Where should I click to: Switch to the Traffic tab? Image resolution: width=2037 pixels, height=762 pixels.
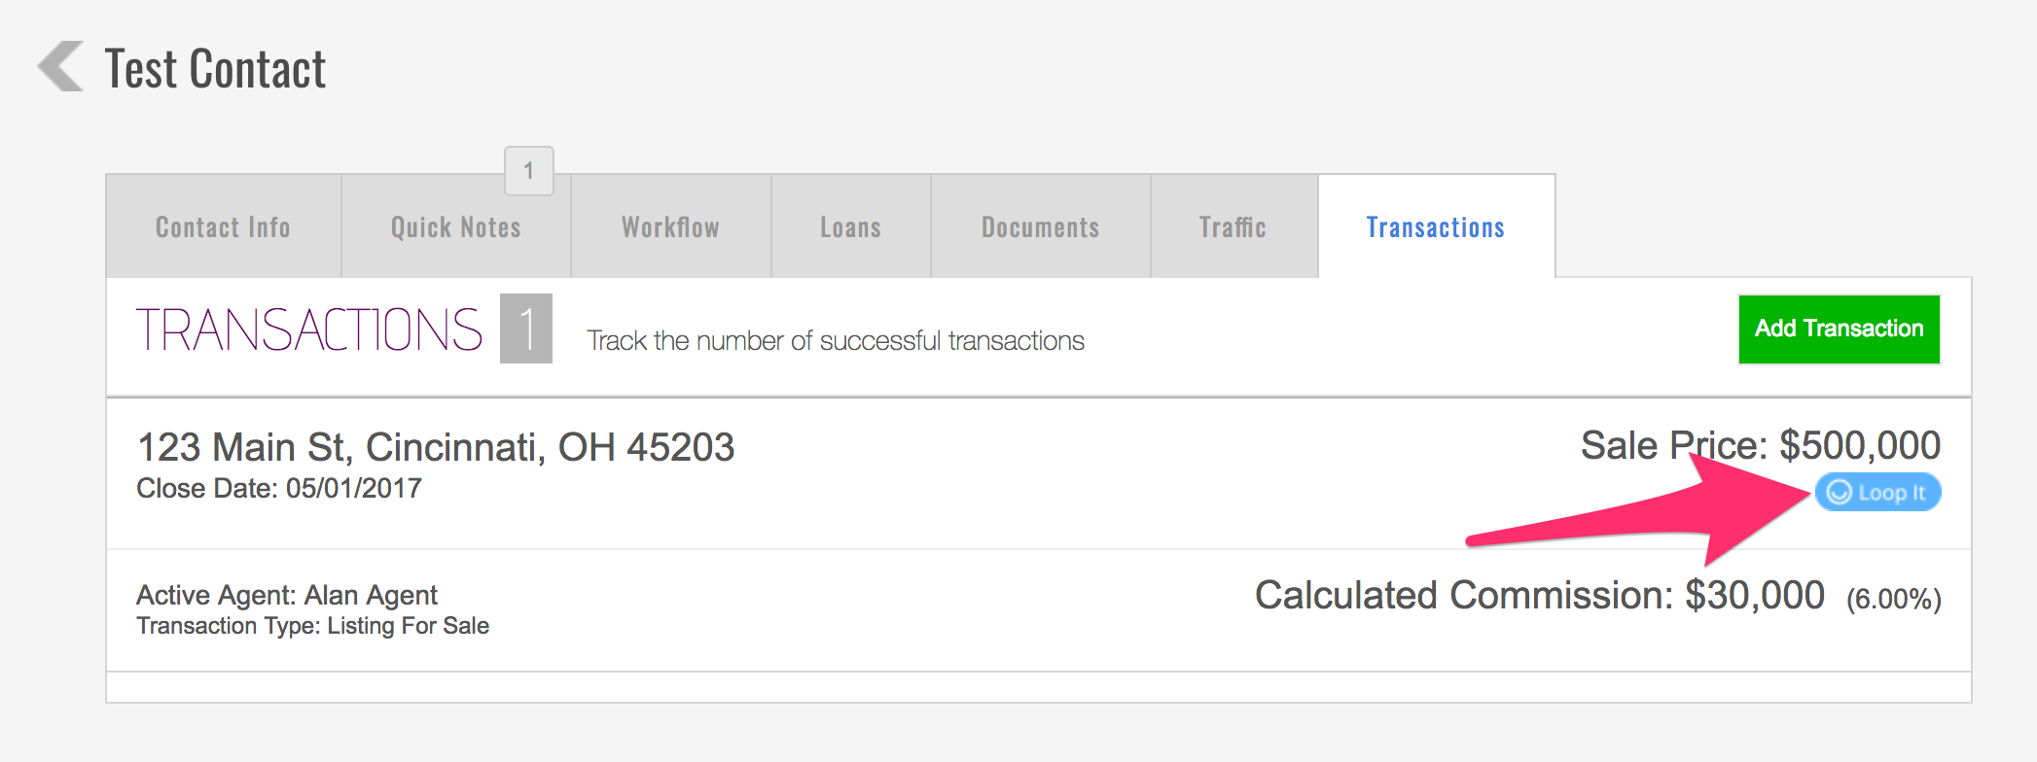1233,226
